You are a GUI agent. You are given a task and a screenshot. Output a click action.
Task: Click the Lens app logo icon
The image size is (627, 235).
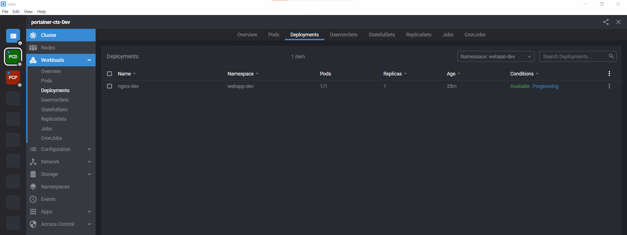3,4
